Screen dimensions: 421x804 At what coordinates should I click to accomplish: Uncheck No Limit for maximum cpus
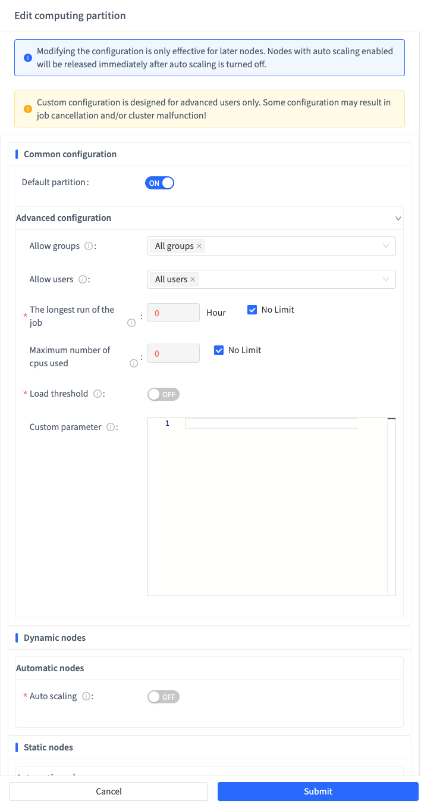(x=219, y=350)
